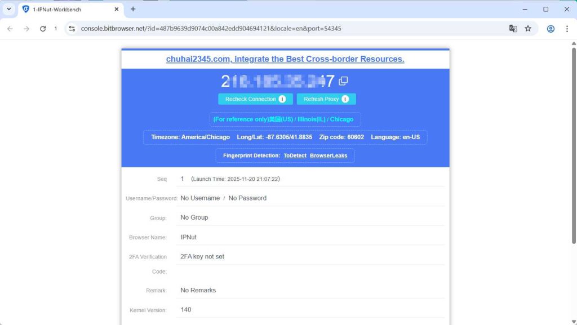The width and height of the screenshot is (577, 325).
Task: Click info icon on Refresh Proxy button
Action: click(x=345, y=99)
